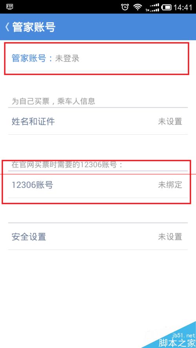Tap the back chevron in header
This screenshot has width=196, height=348.
[7, 27]
